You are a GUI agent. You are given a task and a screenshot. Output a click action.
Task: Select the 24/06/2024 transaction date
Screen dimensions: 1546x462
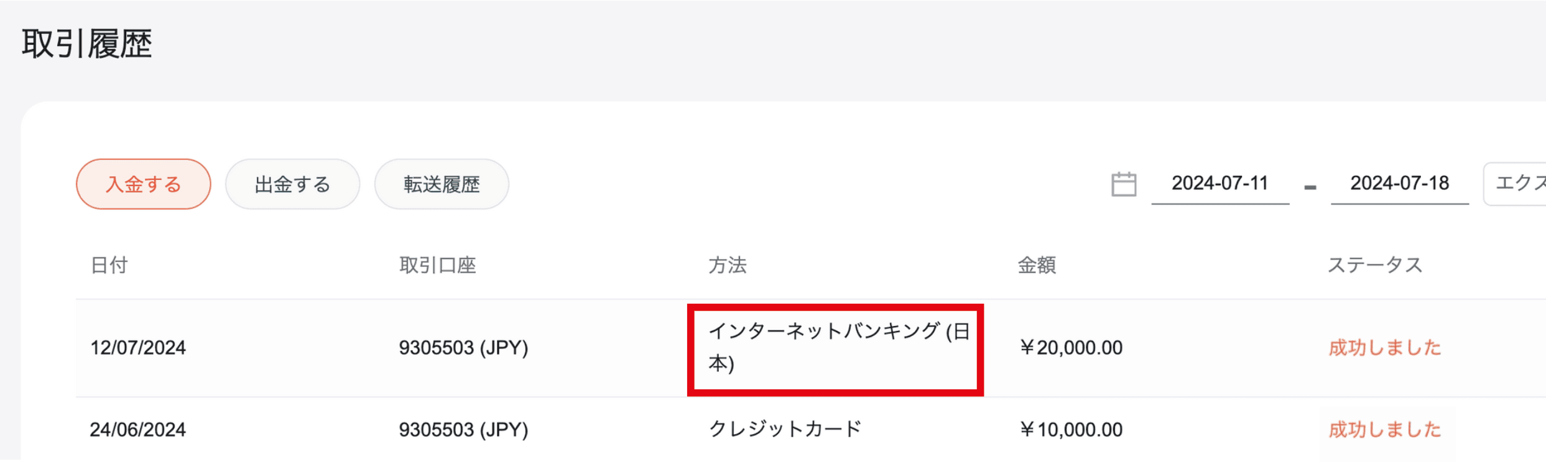[x=138, y=430]
